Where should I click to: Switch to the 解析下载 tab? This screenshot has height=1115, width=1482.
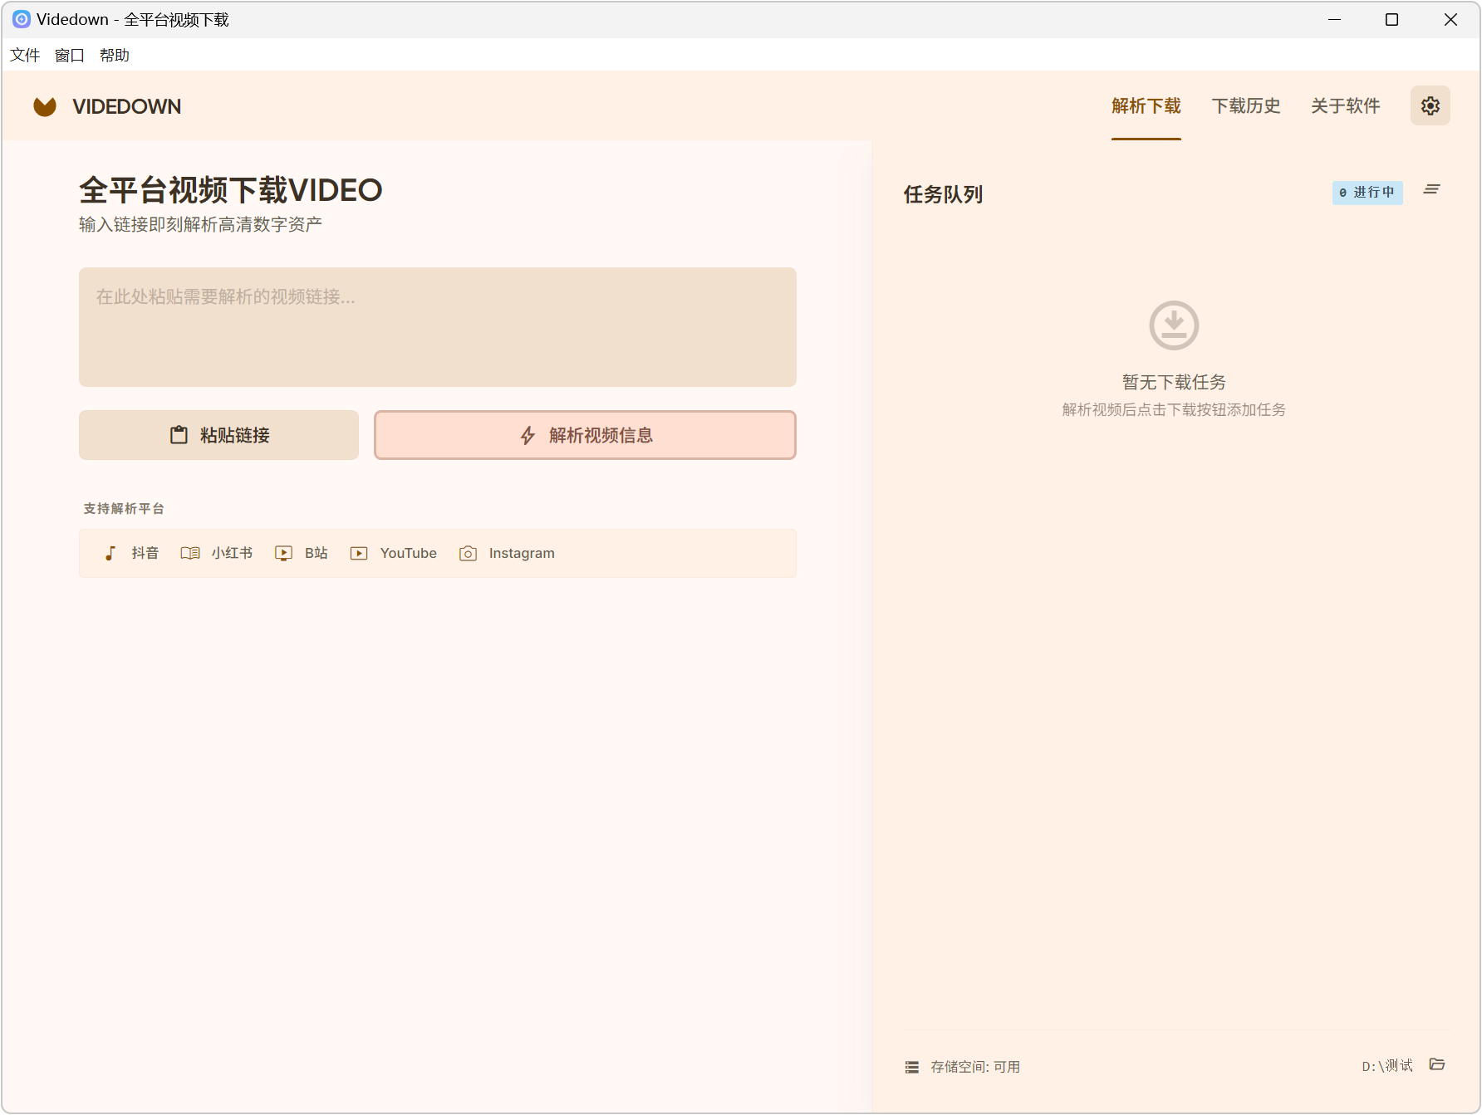coord(1146,105)
